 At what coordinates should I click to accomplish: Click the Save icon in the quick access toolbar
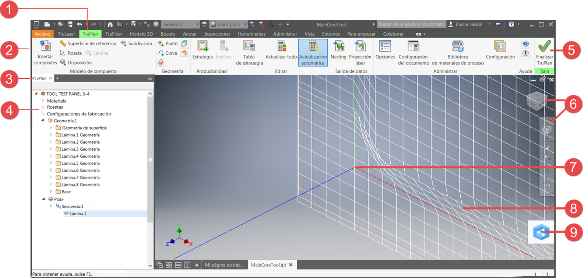click(x=70, y=24)
